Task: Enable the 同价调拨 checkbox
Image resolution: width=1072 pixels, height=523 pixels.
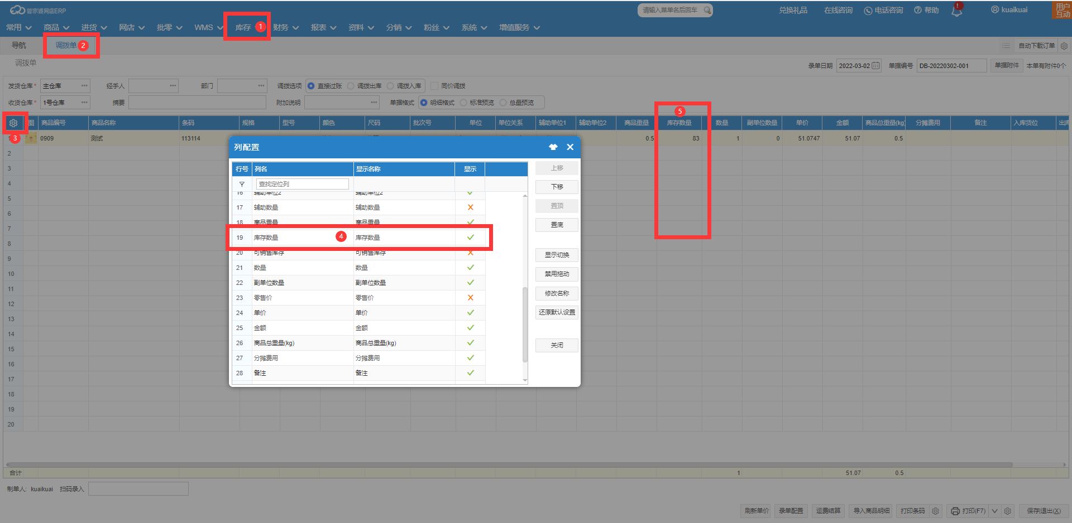Action: coord(434,86)
